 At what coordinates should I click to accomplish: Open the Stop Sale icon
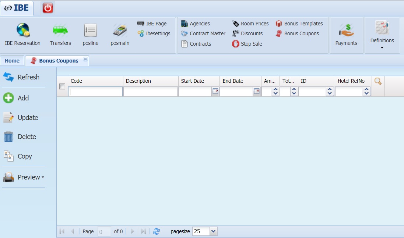pyautogui.click(x=235, y=44)
